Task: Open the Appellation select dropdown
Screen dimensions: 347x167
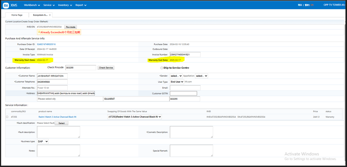Action: [202, 76]
